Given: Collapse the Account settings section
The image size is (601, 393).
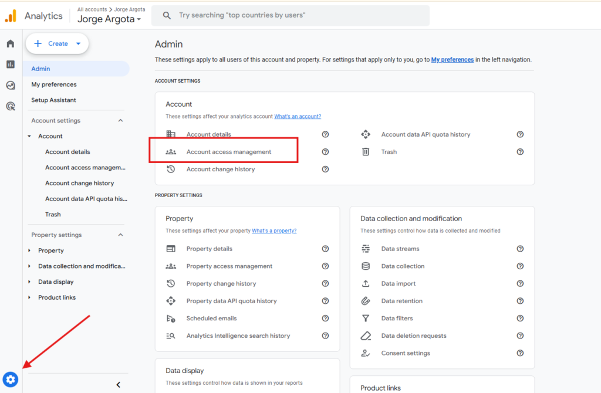Looking at the screenshot, I should (121, 121).
